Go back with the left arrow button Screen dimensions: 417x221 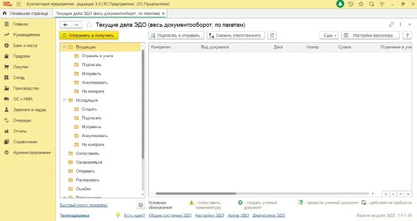point(66,25)
